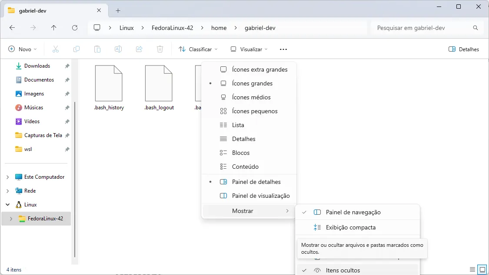The width and height of the screenshot is (489, 275).
Task: Open the Novo dropdown
Action: coord(23,49)
